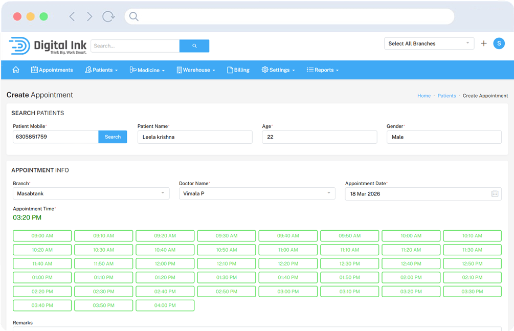
Task: Click the calendar icon in Appointment Date
Action: (495, 194)
